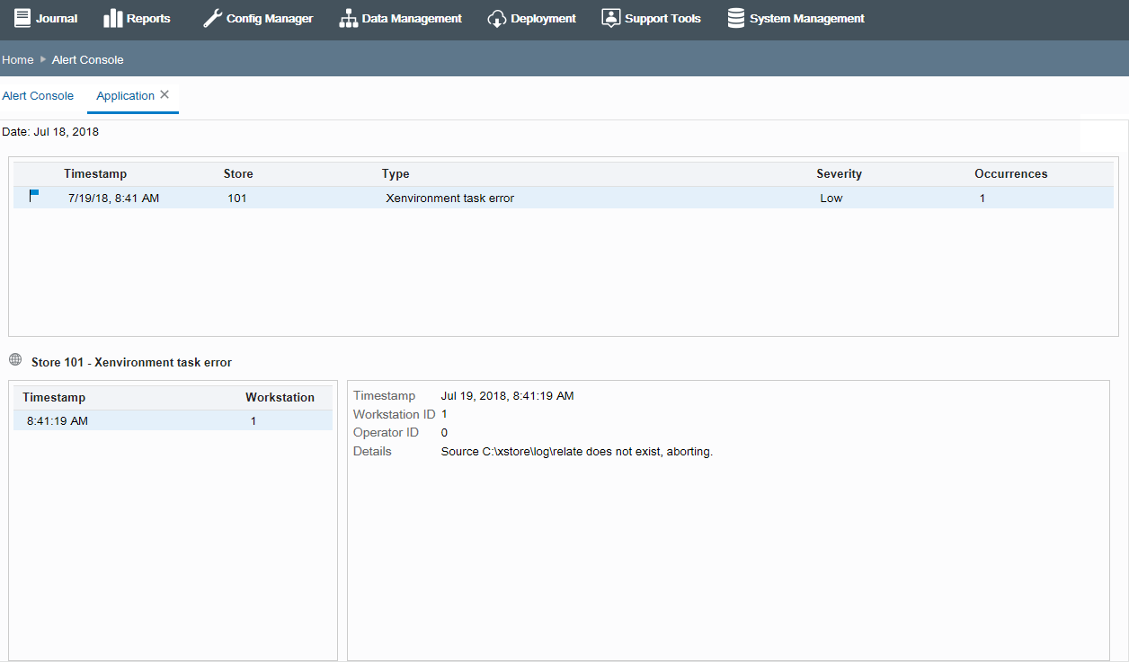Image resolution: width=1129 pixels, height=662 pixels.
Task: Click the Support Tools headset icon
Action: click(x=611, y=17)
